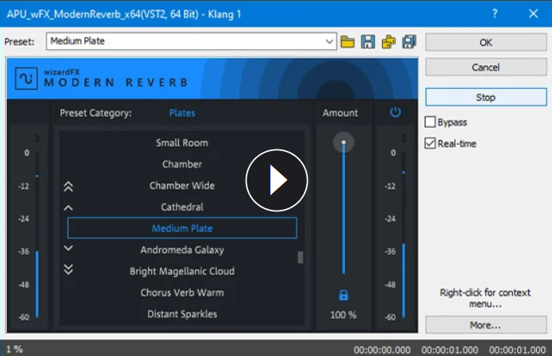Click the Amount slider knob
The width and height of the screenshot is (552, 356).
344,142
